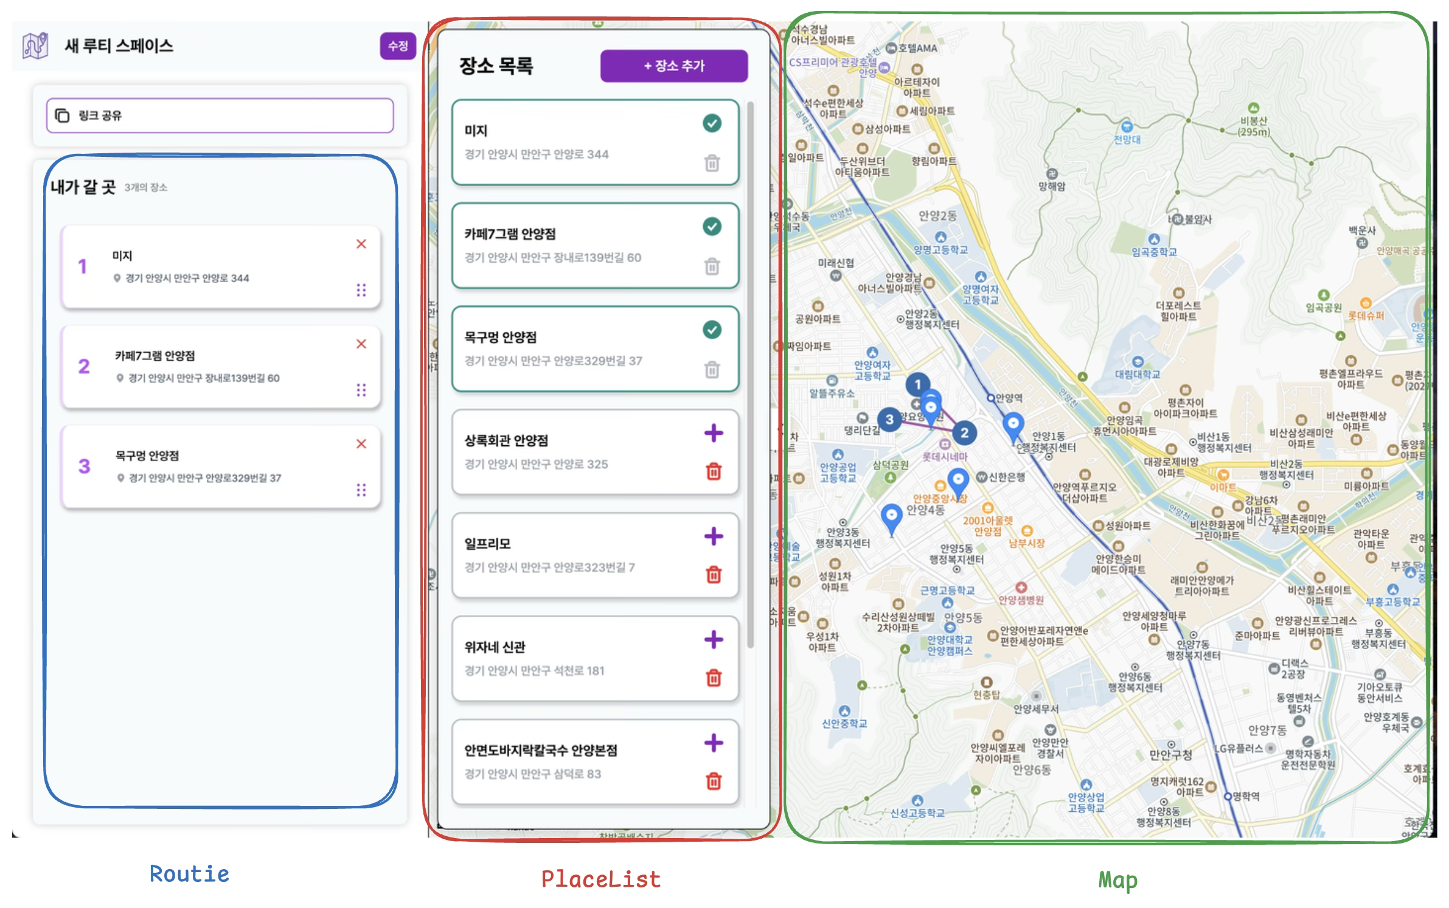
Task: Add 일프리모 to route with plus icon
Action: click(713, 536)
